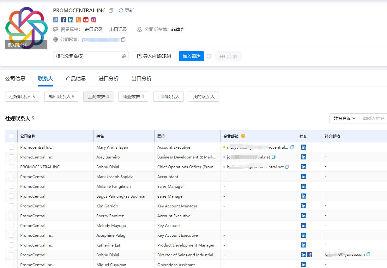The image size is (387, 268).
Task: Open the company YouTube channel icon
Action: [x=86, y=20]
